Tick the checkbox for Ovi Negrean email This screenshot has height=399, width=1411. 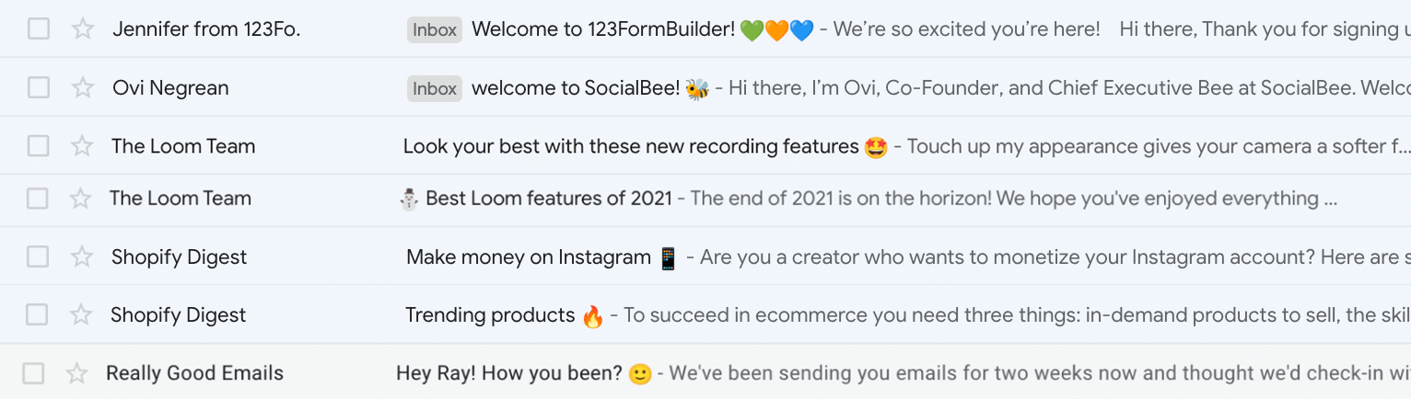(x=38, y=88)
